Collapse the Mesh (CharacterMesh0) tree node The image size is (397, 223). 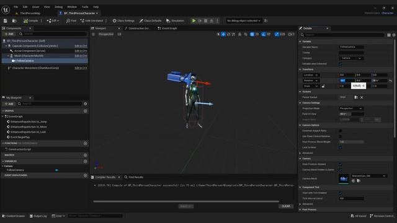click(x=8, y=56)
